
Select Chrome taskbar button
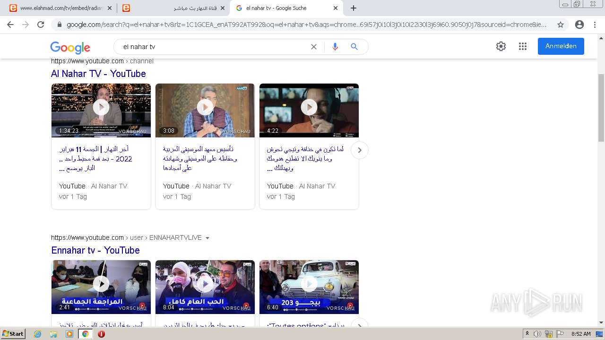85,334
